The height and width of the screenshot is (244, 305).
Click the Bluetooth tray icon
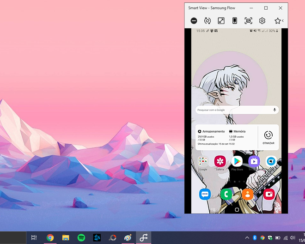pos(255,238)
